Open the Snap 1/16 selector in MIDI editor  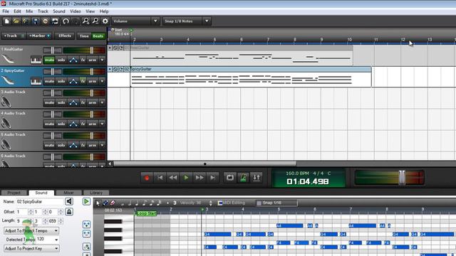[x=276, y=203]
